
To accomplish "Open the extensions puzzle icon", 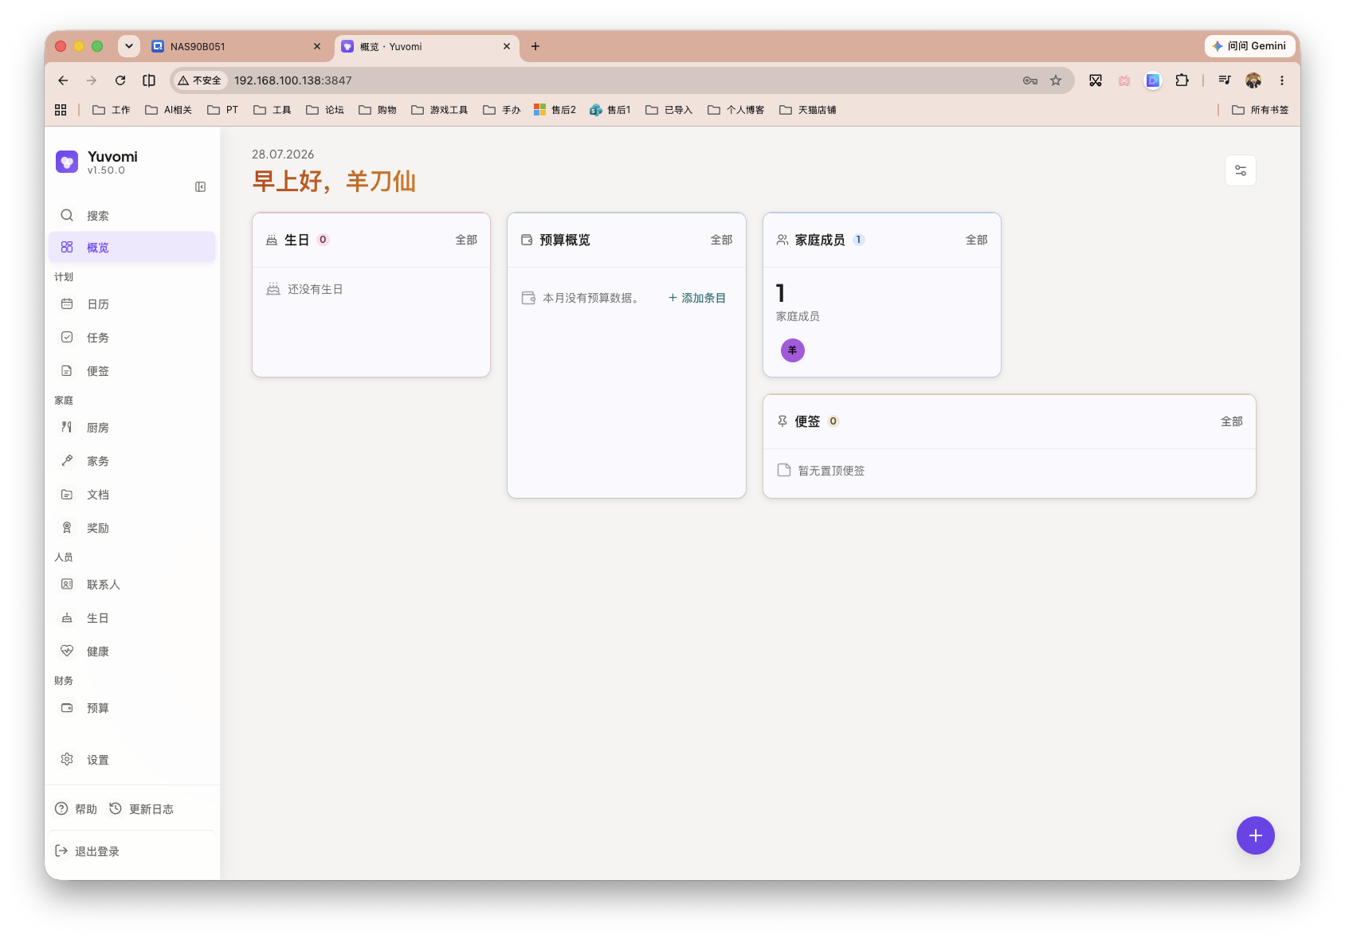I will click(1182, 80).
